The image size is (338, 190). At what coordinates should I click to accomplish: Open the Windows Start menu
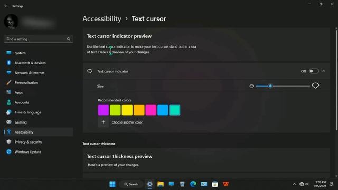[x=112, y=184]
